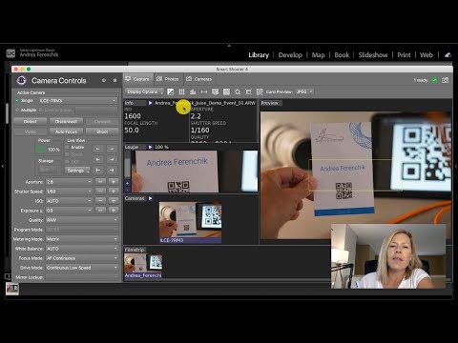Viewport: 458px width, 343px height.
Task: Open Lightroom Develop module
Action: (290, 55)
